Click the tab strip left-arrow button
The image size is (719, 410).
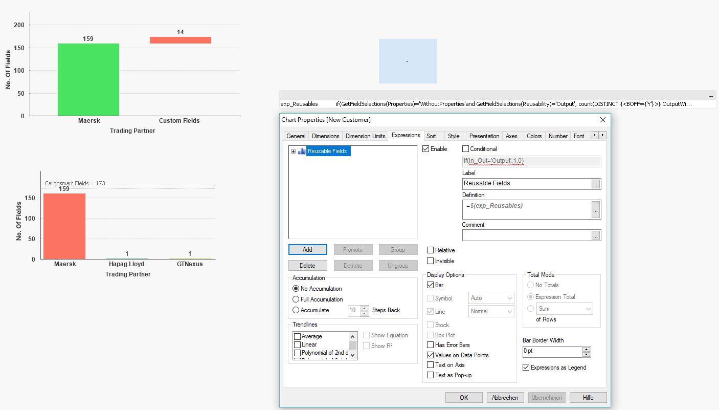(594, 135)
